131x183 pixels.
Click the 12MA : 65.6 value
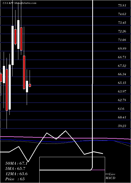(16, 174)
